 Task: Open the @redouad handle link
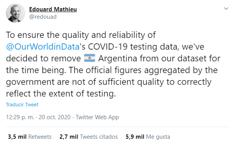pos(43,17)
